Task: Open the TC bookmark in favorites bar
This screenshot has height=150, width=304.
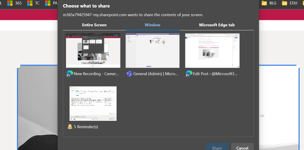Action: click(33, 3)
